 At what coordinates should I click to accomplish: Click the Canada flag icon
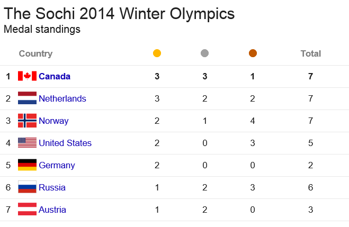point(27,76)
